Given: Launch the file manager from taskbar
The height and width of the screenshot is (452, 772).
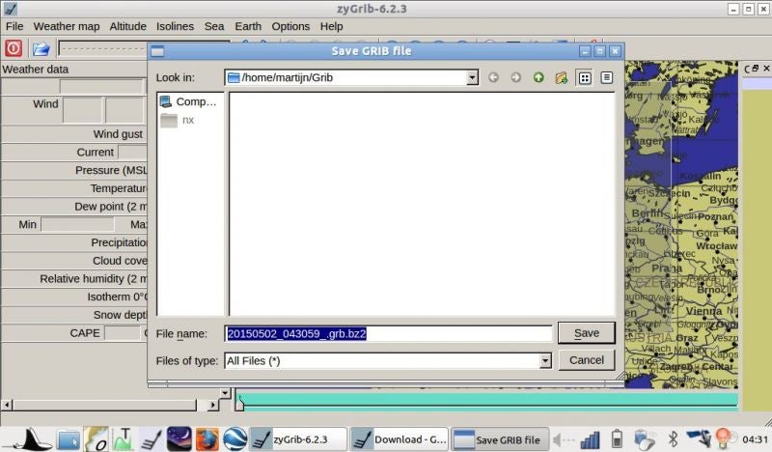Looking at the screenshot, I should click(69, 439).
